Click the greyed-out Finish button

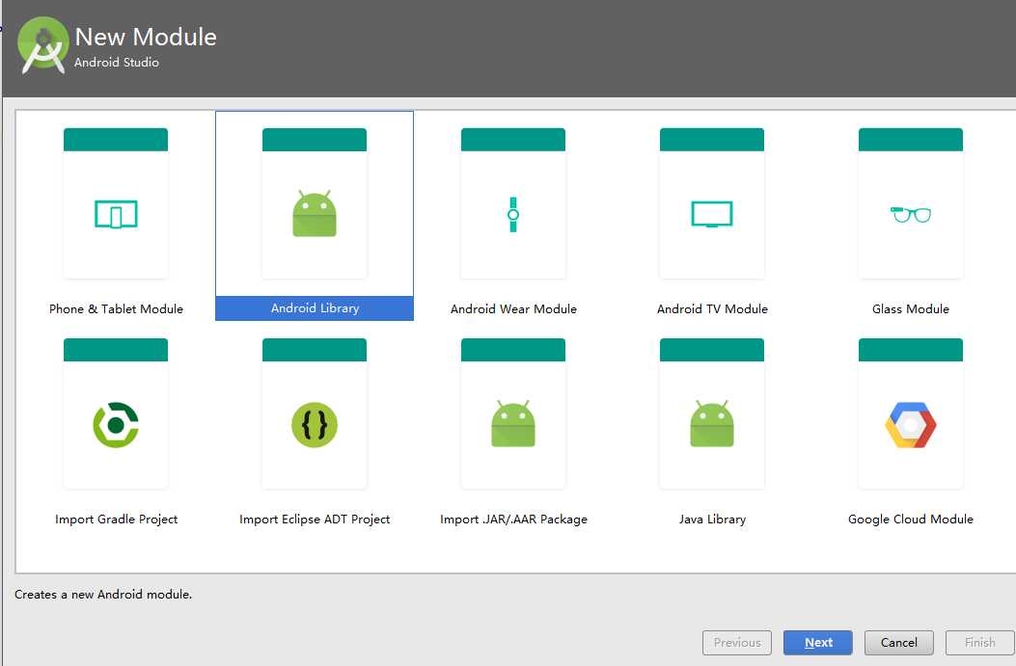pos(979,643)
